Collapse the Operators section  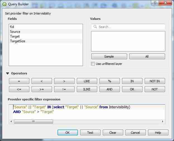point(8,73)
